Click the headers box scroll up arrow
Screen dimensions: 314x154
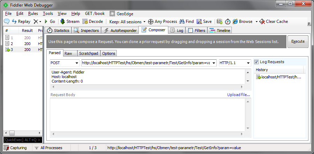248,73
